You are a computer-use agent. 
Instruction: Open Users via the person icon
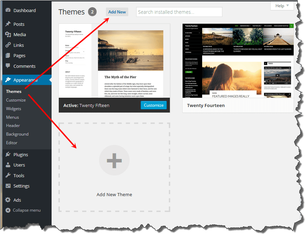coord(8,165)
